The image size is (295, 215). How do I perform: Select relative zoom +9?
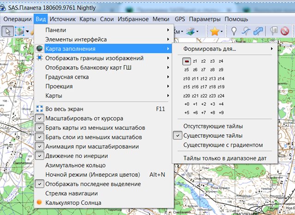pyautogui.click(x=221, y=113)
